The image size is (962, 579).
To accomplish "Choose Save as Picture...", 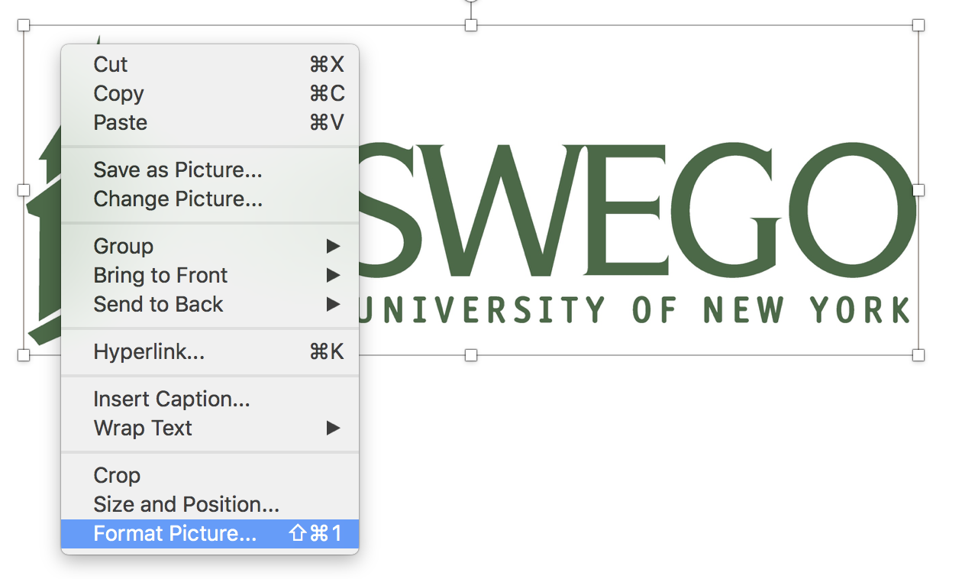I will 210,170.
